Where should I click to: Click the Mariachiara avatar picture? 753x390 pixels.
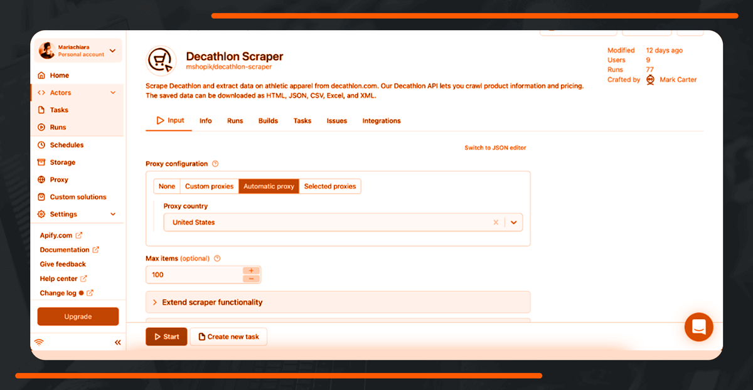47,50
